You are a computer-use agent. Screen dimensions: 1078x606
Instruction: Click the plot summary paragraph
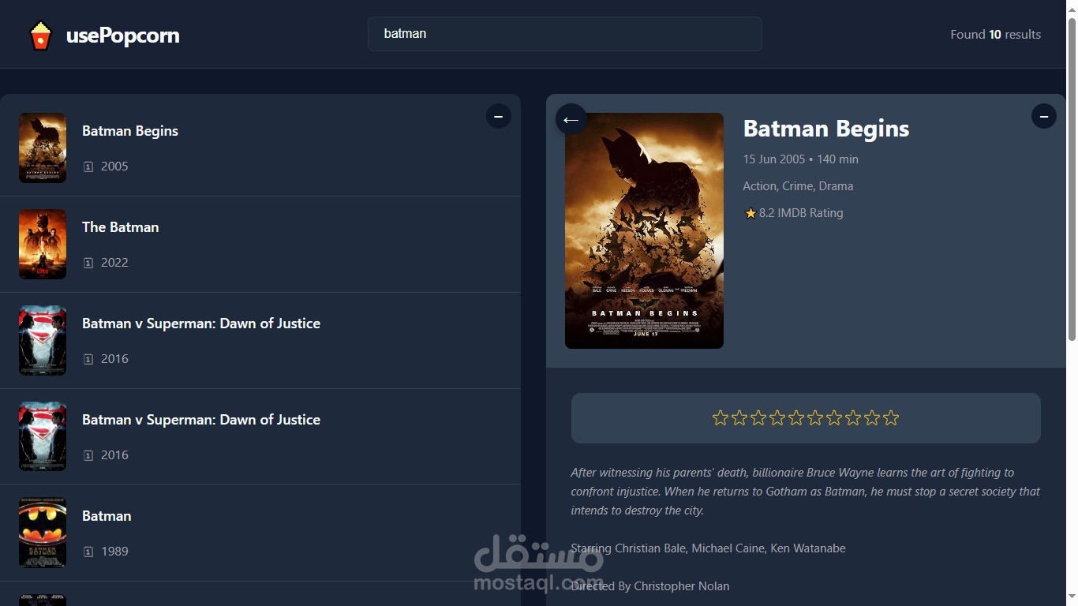(x=806, y=492)
